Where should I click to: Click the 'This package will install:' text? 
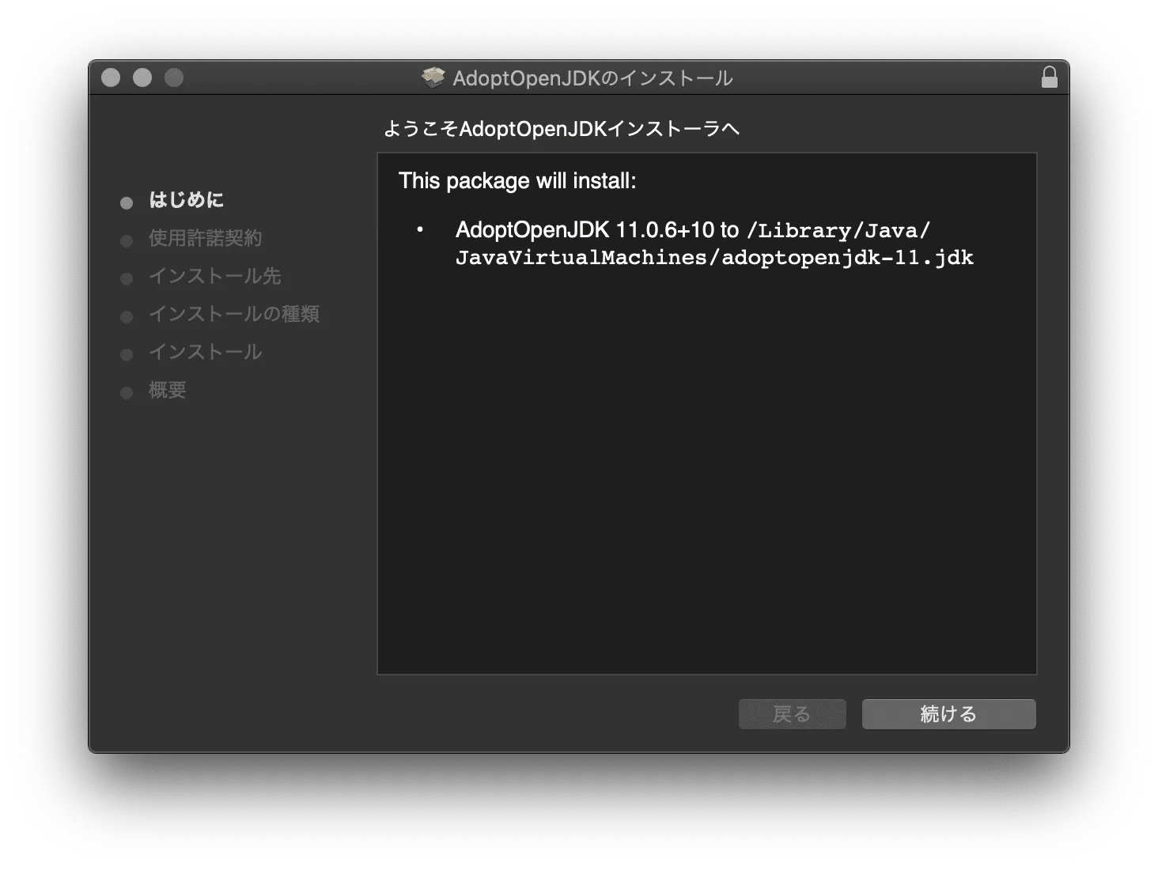517,181
